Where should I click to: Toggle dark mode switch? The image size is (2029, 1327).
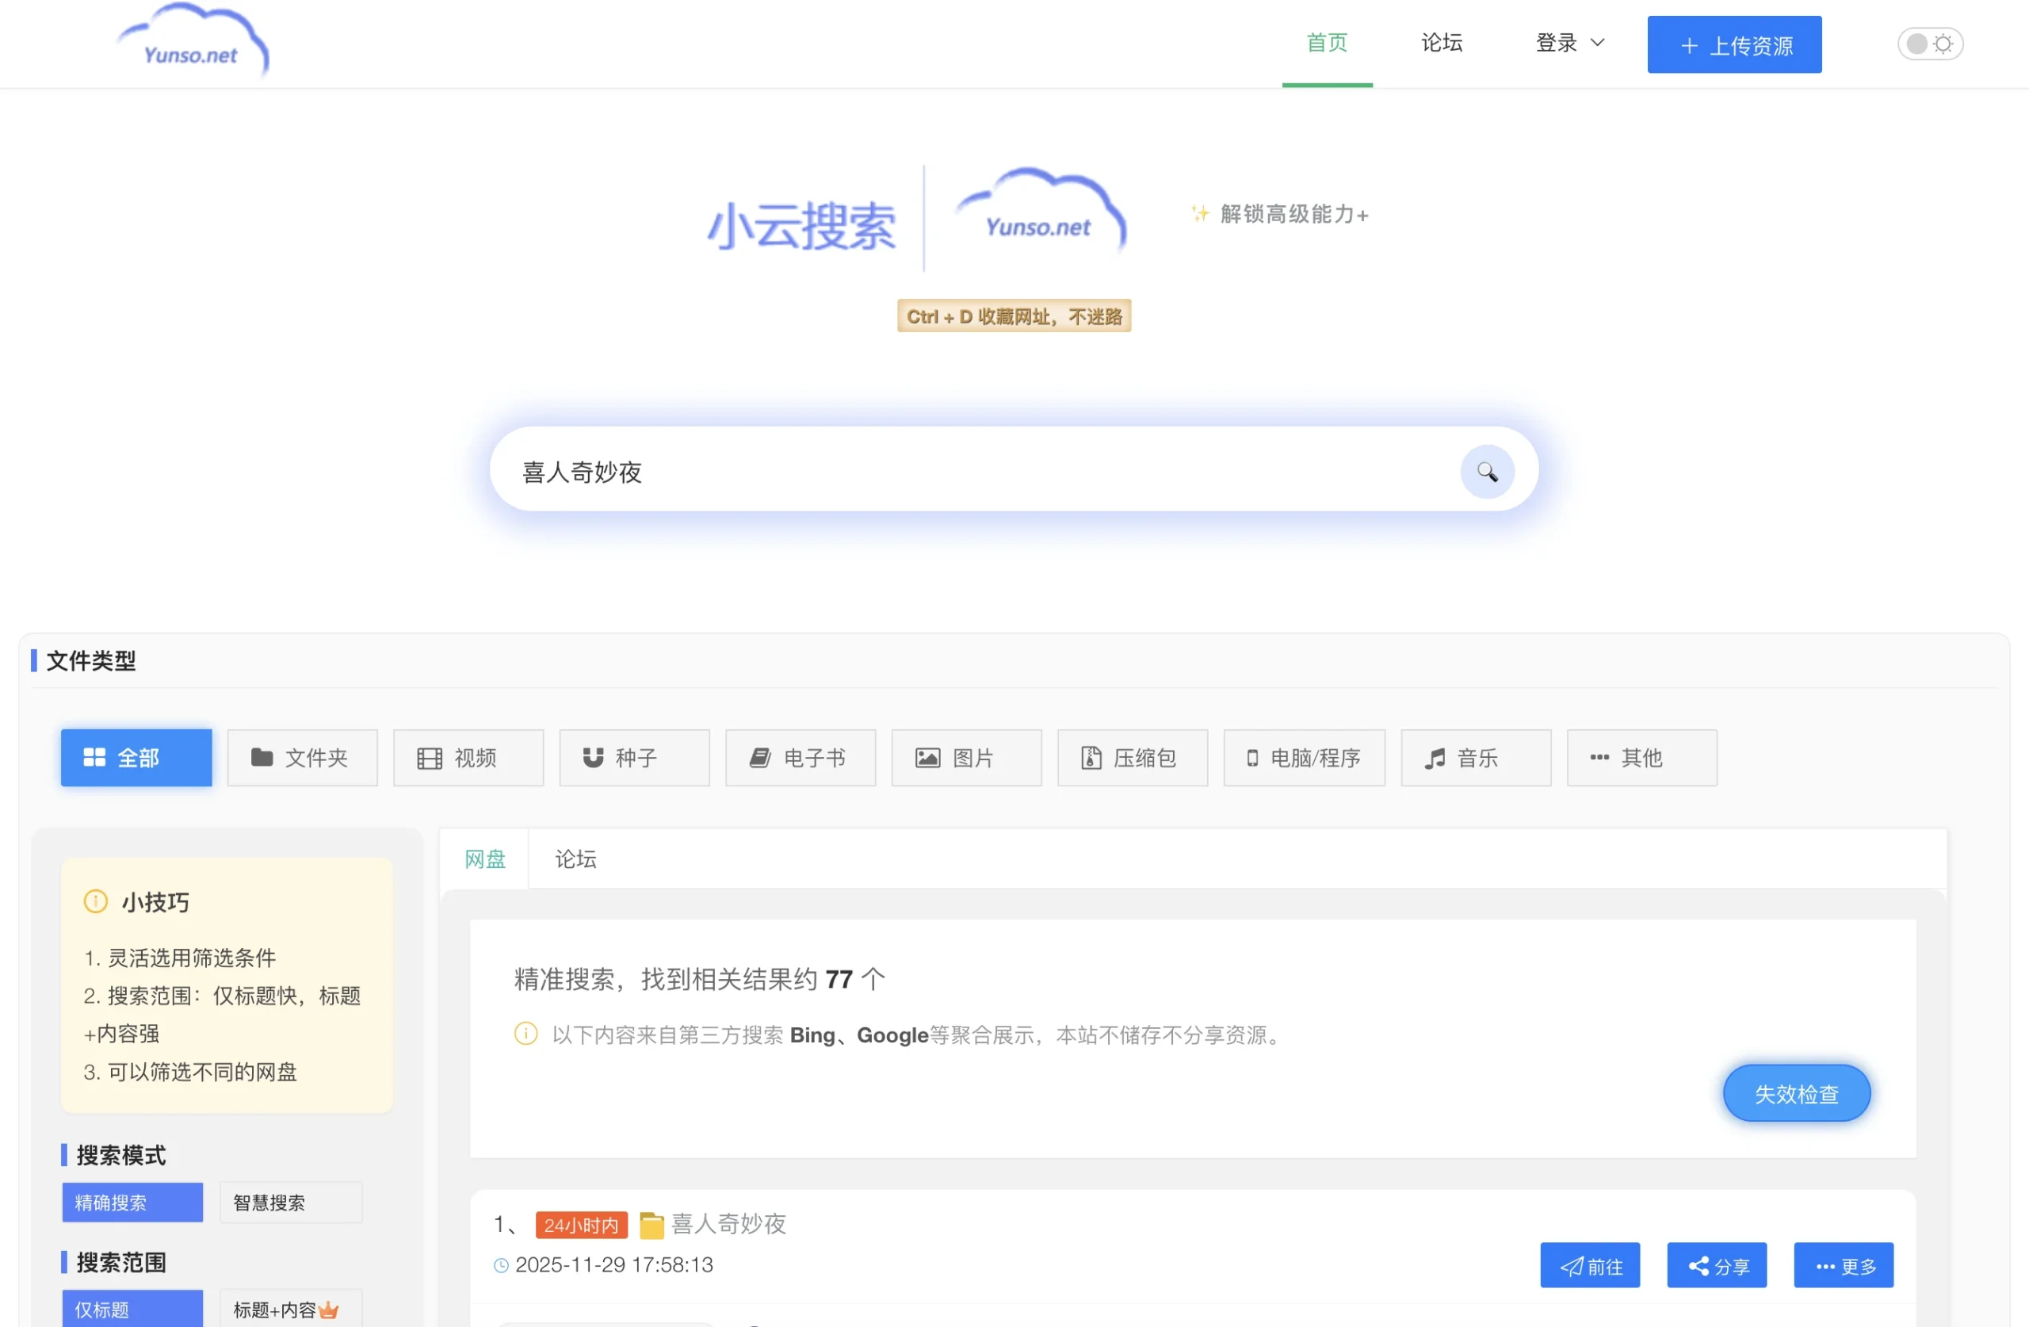point(1930,44)
